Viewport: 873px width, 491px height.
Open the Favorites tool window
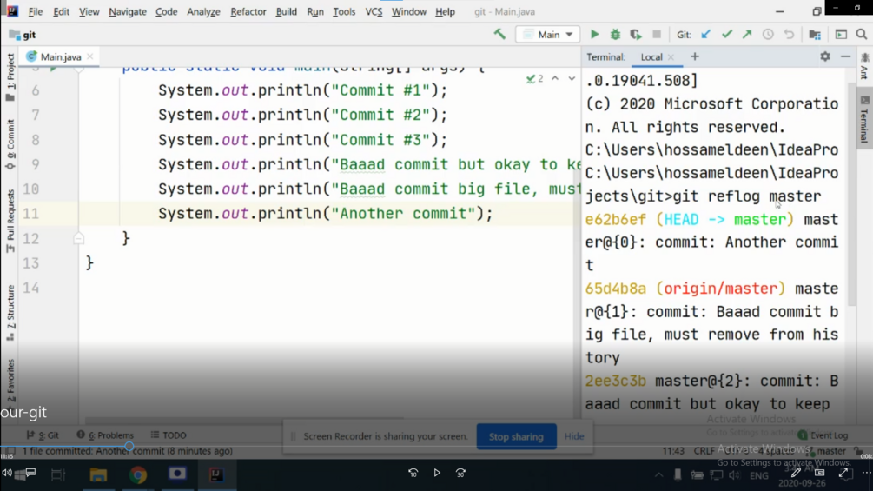[10, 380]
